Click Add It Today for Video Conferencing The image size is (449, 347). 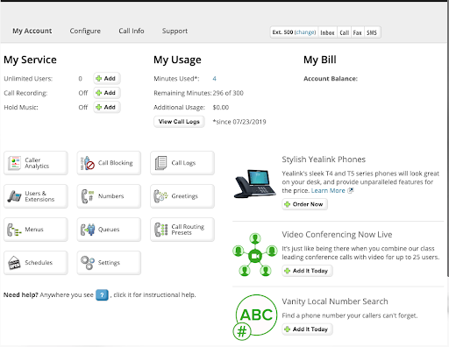307,271
